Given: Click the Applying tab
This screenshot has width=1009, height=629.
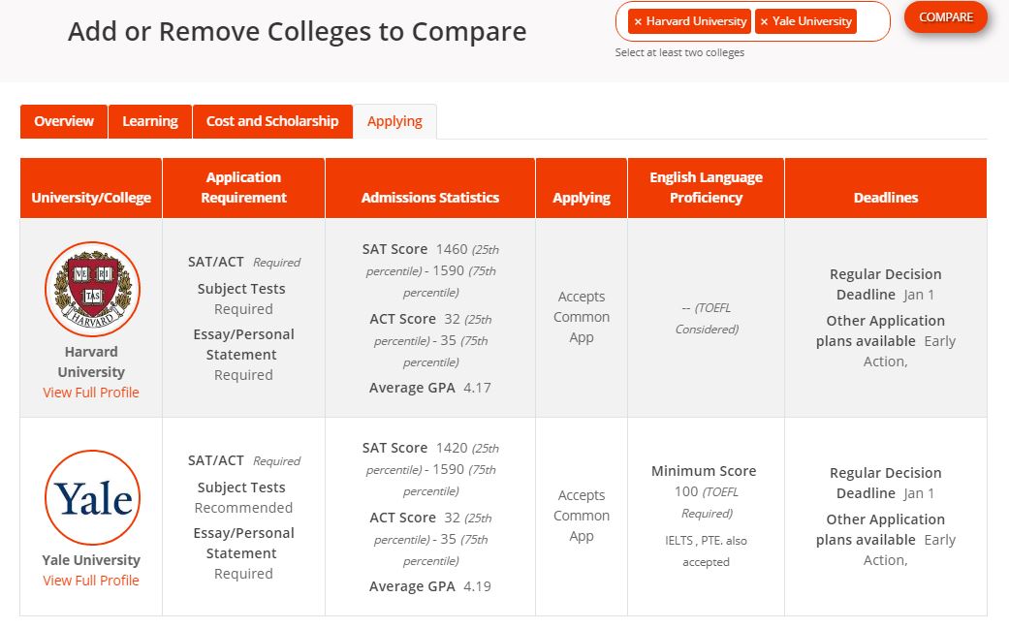Looking at the screenshot, I should click(394, 121).
